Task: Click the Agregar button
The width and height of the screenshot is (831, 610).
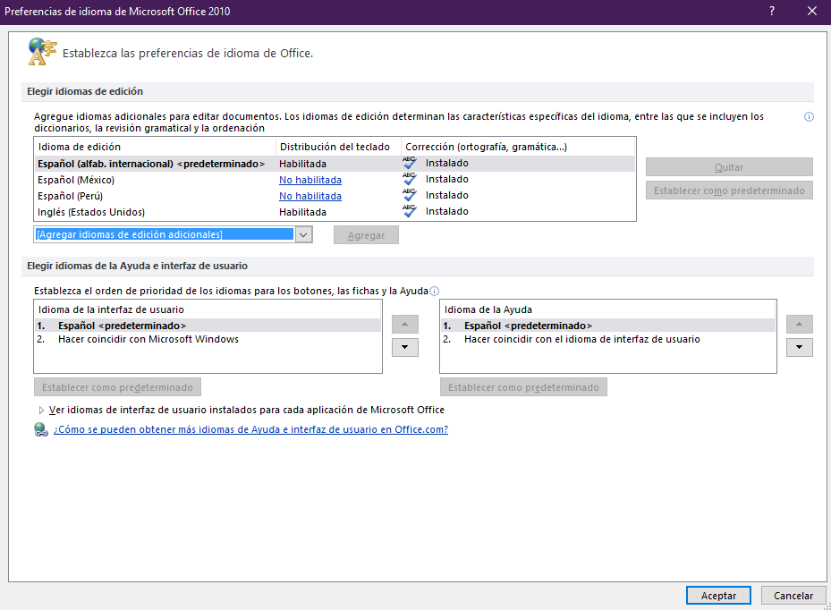Action: point(366,235)
